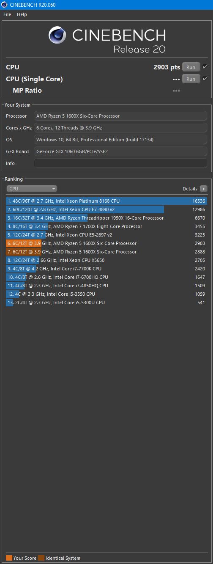Select Ryzen 5 1600X entry scoring 2888
Image resolution: width=213 pixels, height=564 pixels.
click(x=106, y=252)
